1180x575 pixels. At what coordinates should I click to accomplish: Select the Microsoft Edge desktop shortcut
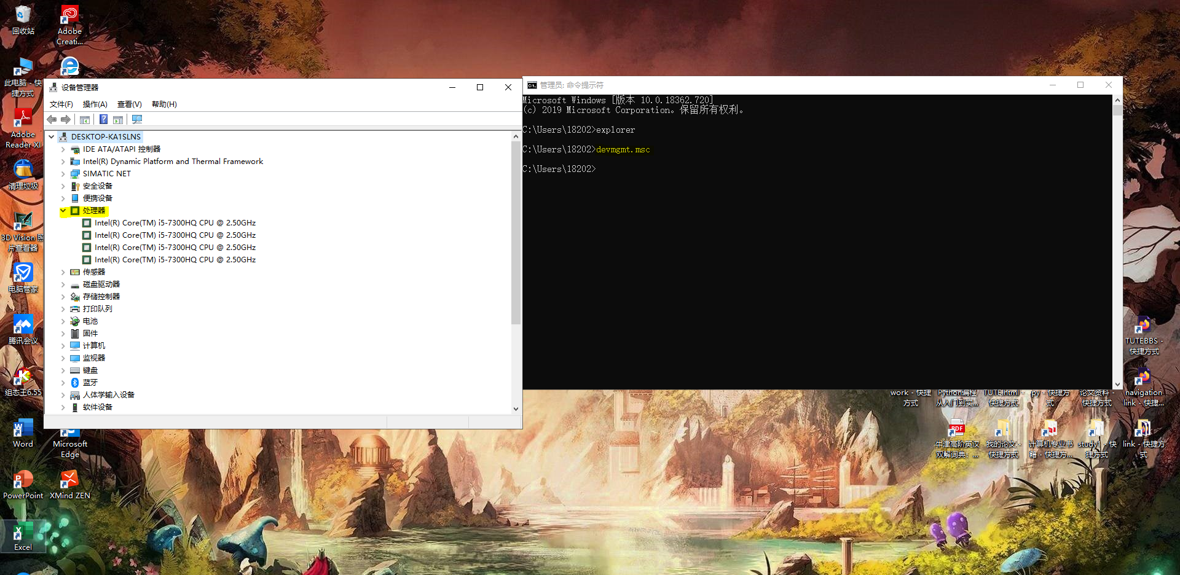[x=69, y=444]
